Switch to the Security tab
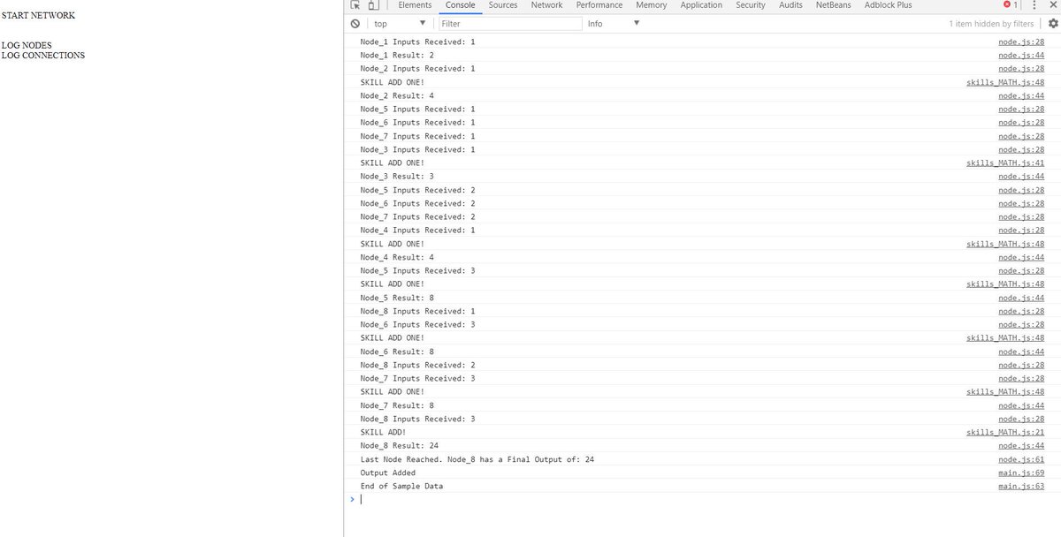 point(751,5)
